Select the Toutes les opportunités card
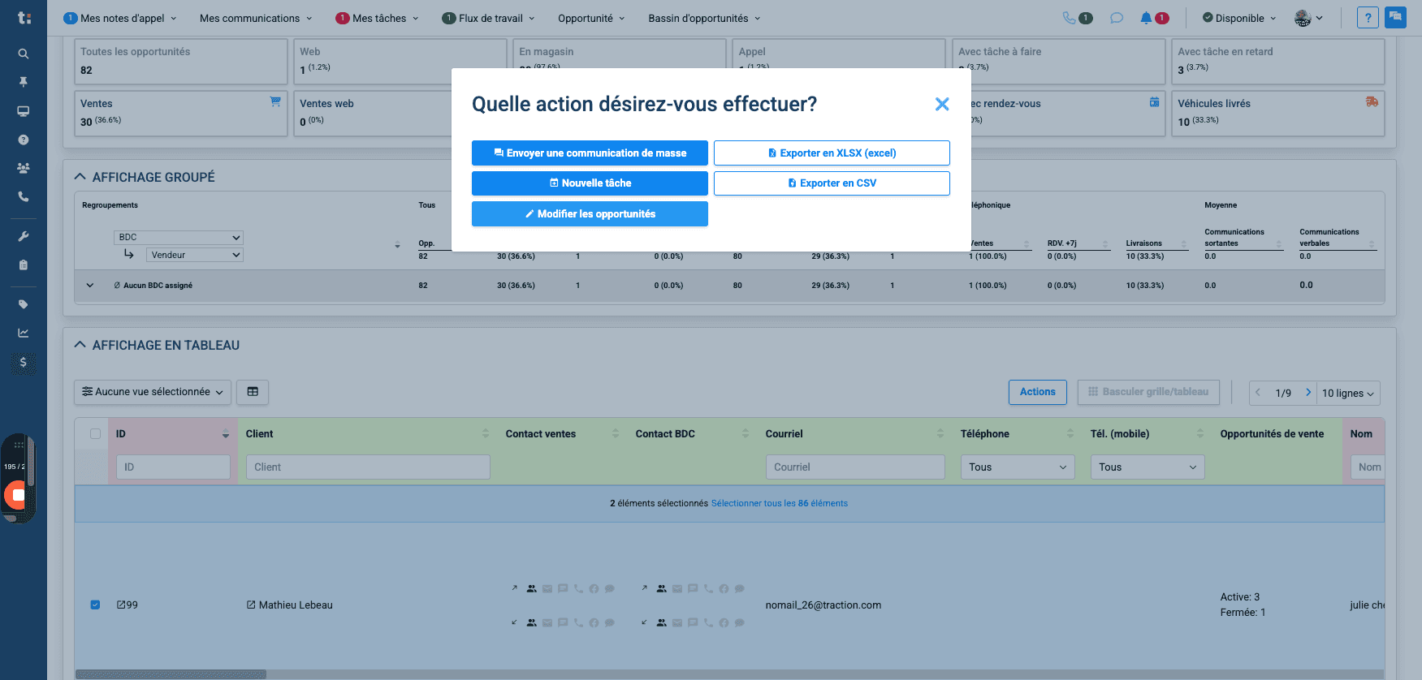Viewport: 1422px width, 680px height. (181, 62)
